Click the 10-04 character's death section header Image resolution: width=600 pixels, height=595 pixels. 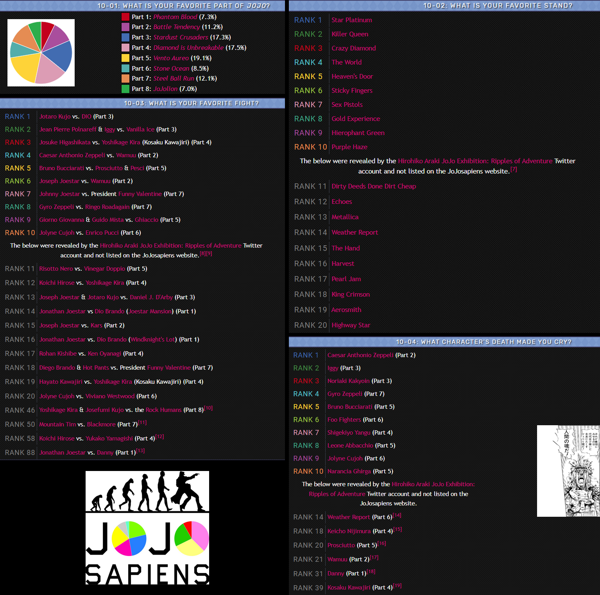(x=444, y=342)
